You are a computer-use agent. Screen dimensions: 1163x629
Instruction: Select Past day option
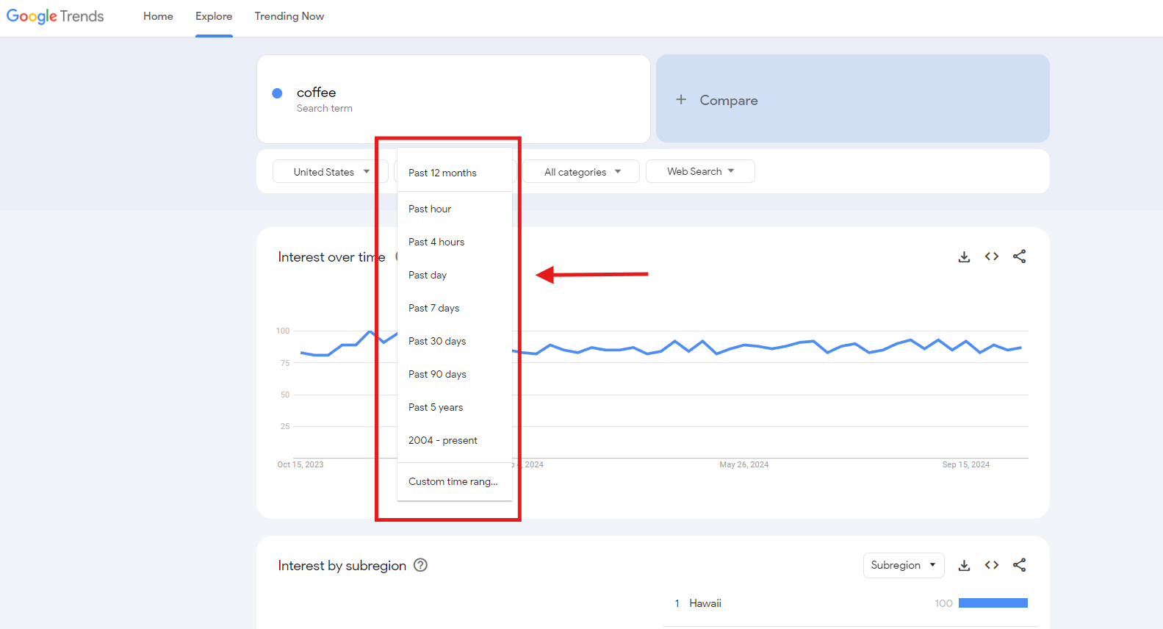click(x=454, y=275)
